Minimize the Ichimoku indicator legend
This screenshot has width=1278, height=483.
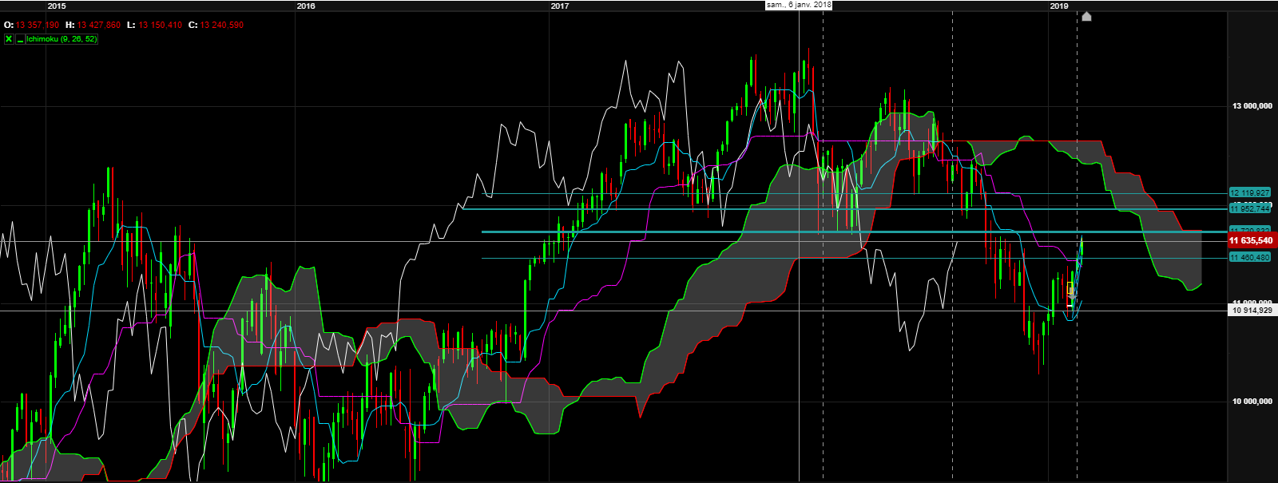[20, 38]
